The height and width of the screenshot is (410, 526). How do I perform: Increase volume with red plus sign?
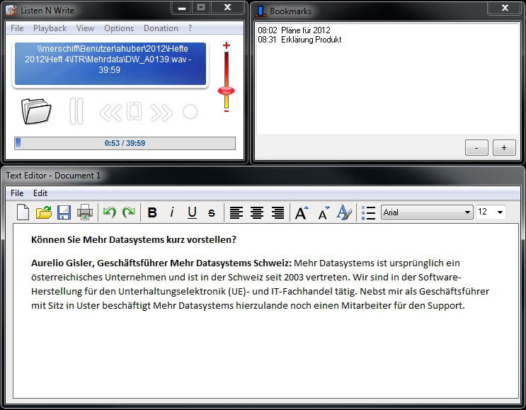(227, 45)
